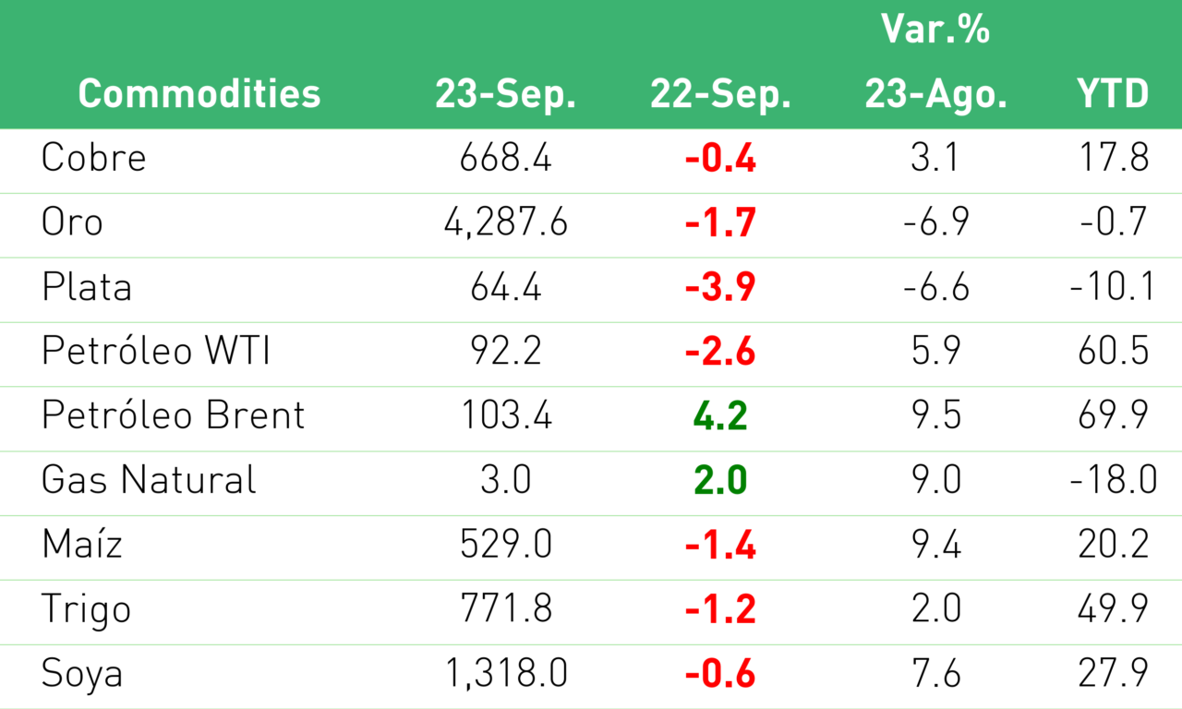Select the Cobre row label

tap(93, 158)
